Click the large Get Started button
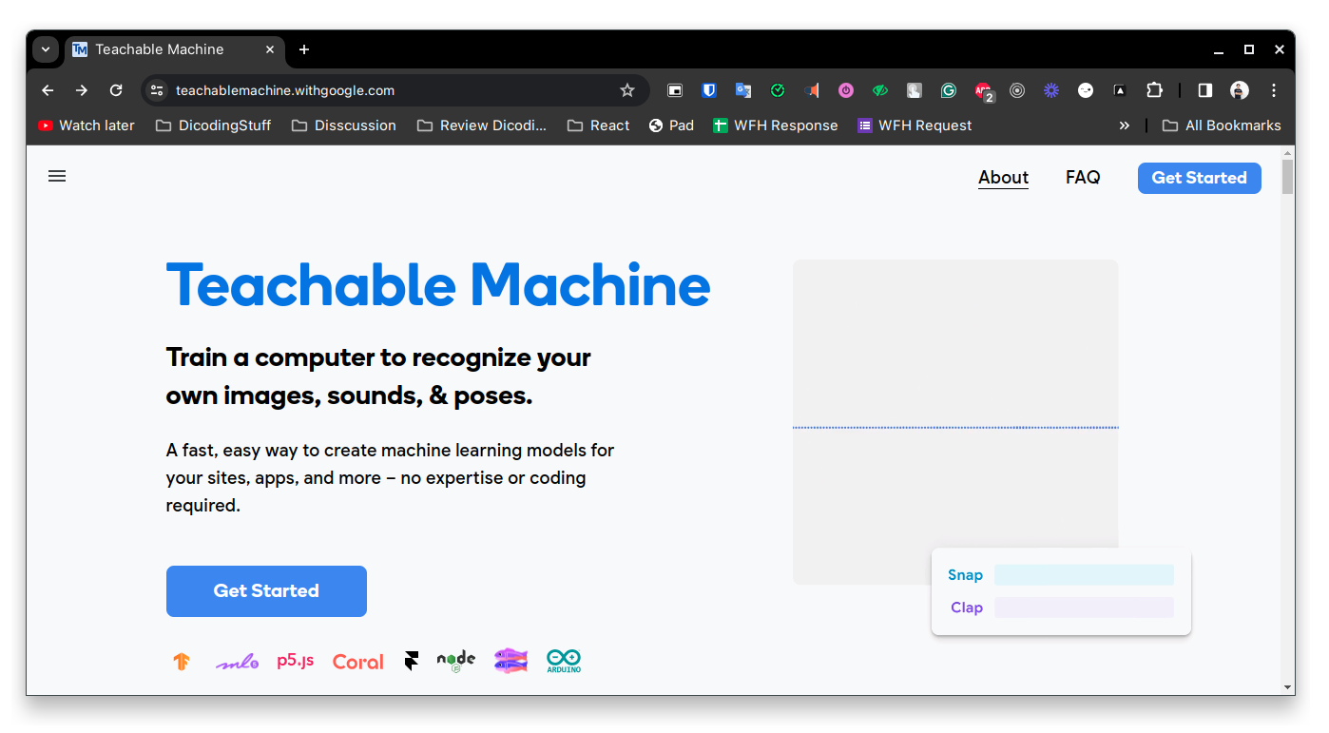The image size is (1329, 733). click(266, 591)
